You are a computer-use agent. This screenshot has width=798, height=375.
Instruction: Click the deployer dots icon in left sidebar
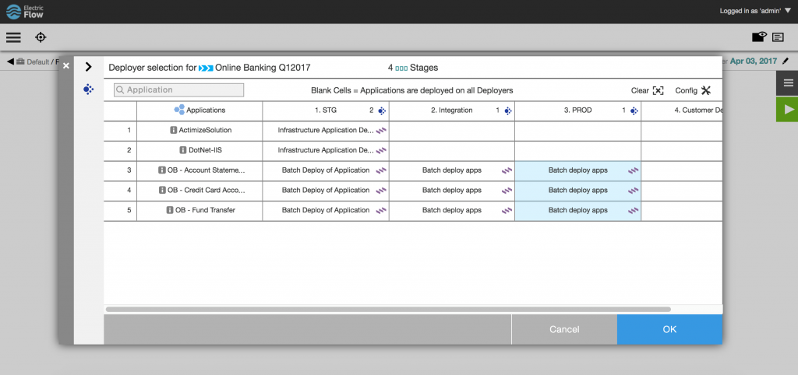[89, 89]
